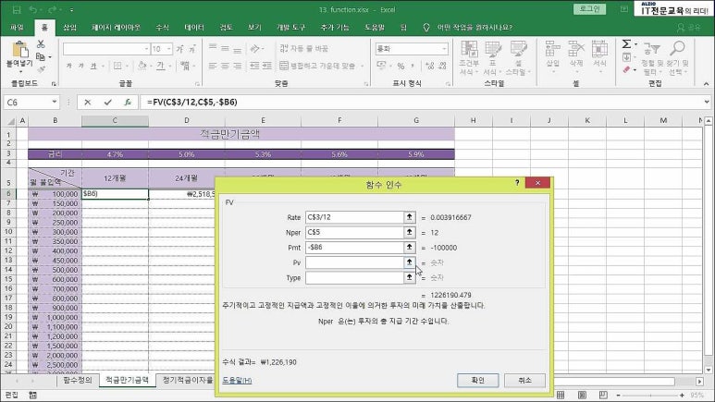Click the 확인 OK button in dialog
The width and height of the screenshot is (715, 402).
point(478,380)
